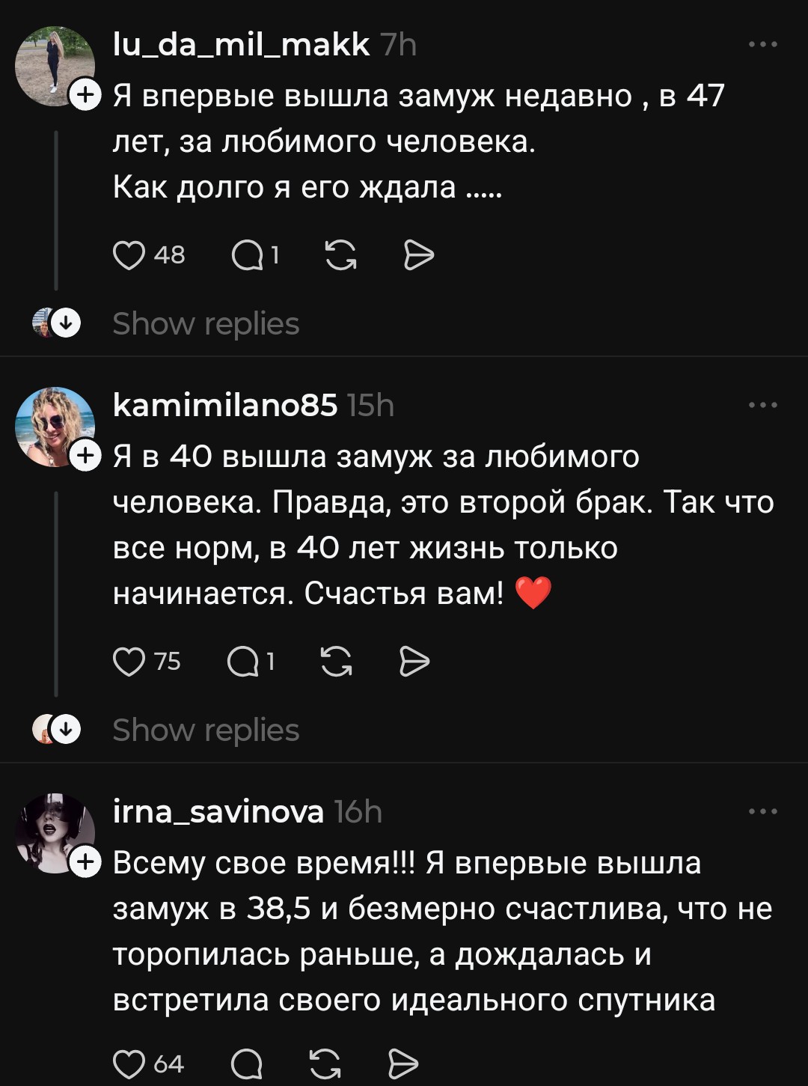Follow kamimilano85 using plus badge
The height and width of the screenshot is (1086, 808).
coord(85,456)
